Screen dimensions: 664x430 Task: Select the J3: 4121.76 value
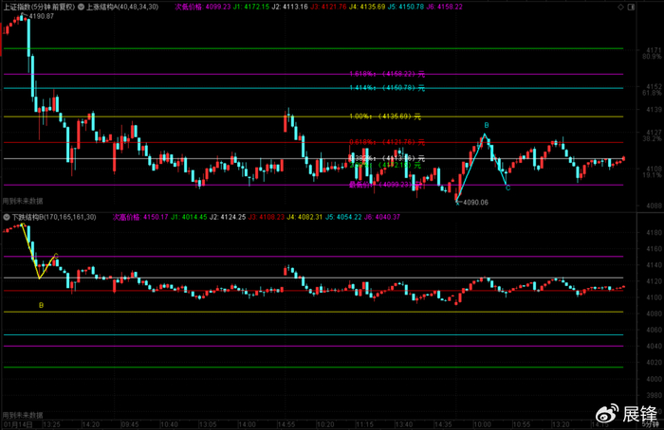[x=328, y=7]
